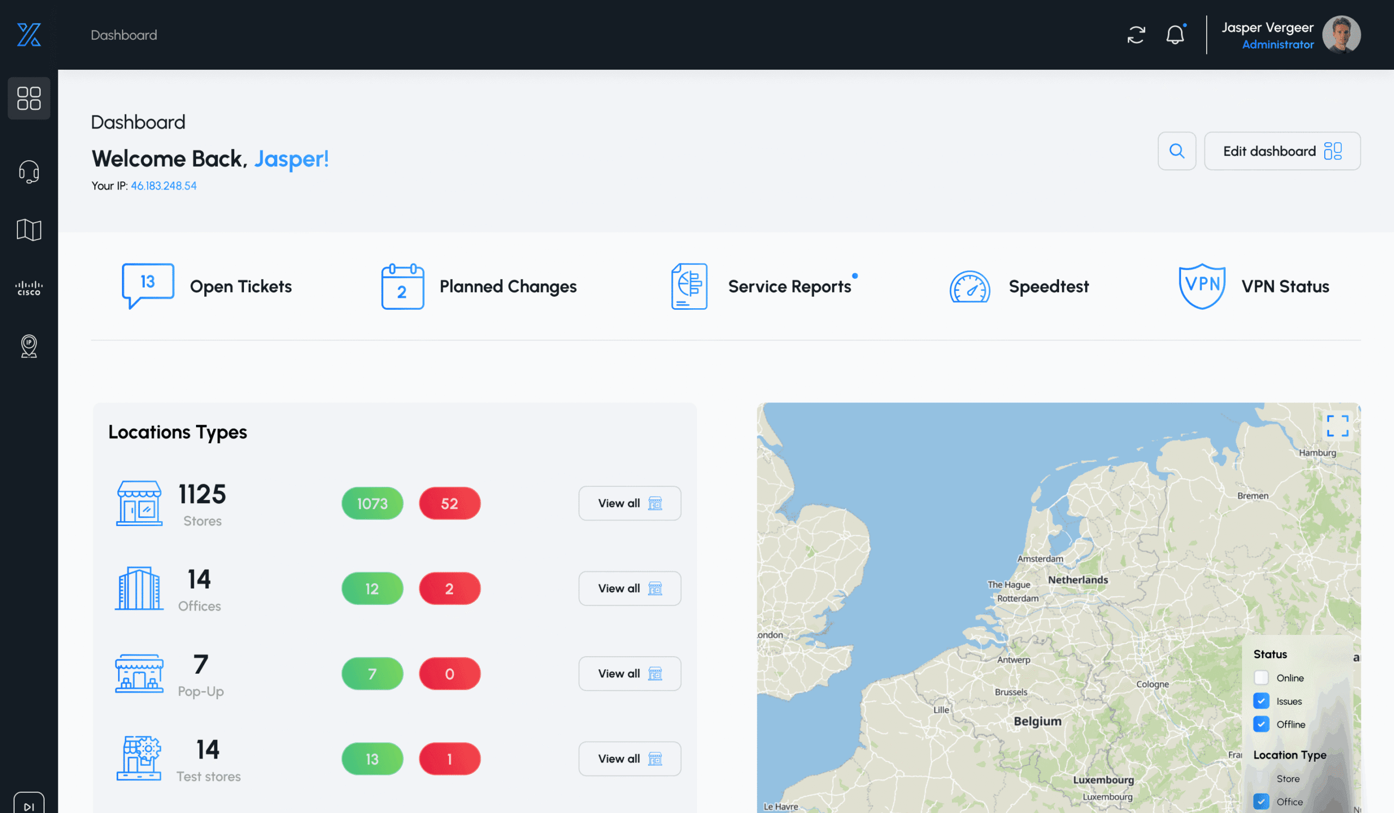Enable the Online status checkbox
The width and height of the screenshot is (1394, 813).
coord(1261,677)
